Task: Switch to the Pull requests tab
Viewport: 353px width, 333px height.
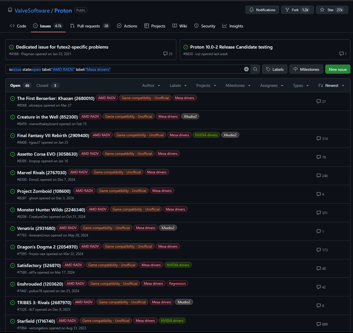Action: tap(90, 26)
